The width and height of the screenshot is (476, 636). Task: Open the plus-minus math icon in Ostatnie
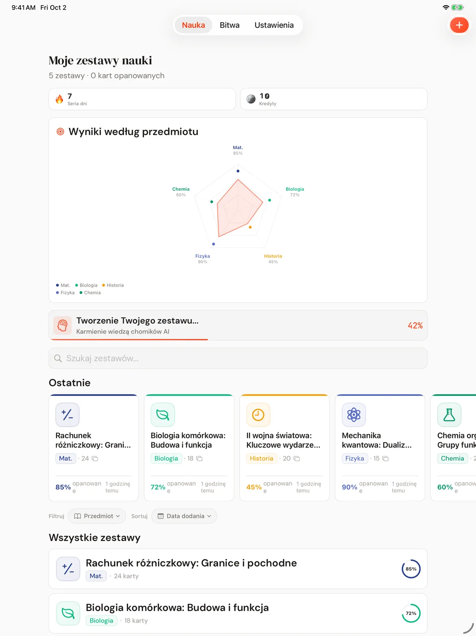(68, 415)
